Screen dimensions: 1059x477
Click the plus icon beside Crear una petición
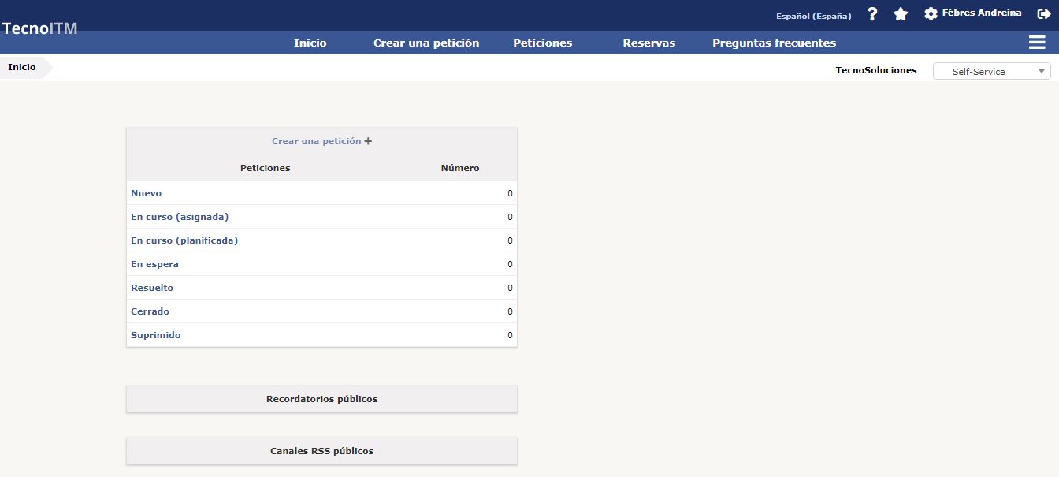[x=368, y=141]
